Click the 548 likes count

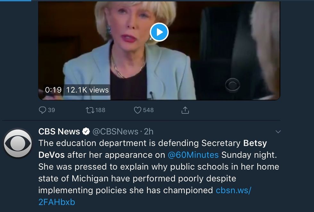pyautogui.click(x=148, y=110)
